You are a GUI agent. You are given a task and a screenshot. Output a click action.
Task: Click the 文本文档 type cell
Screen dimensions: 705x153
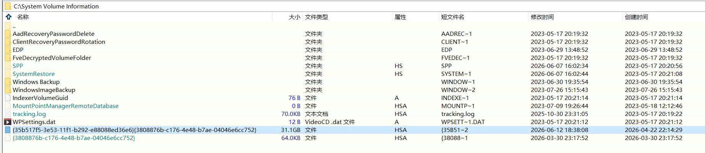[x=317, y=114]
